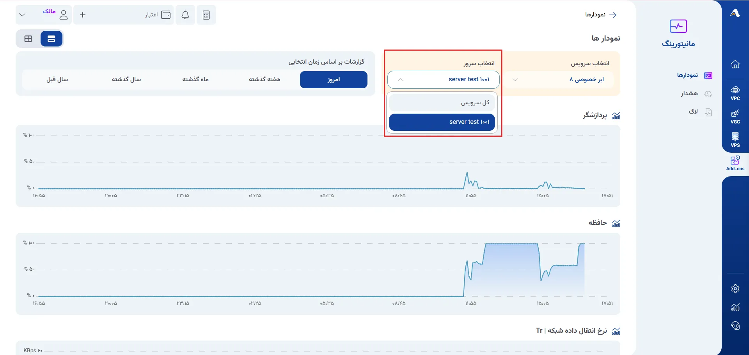749x355 pixels.
Task: Select the ماه گذشته time range
Action: (x=195, y=79)
